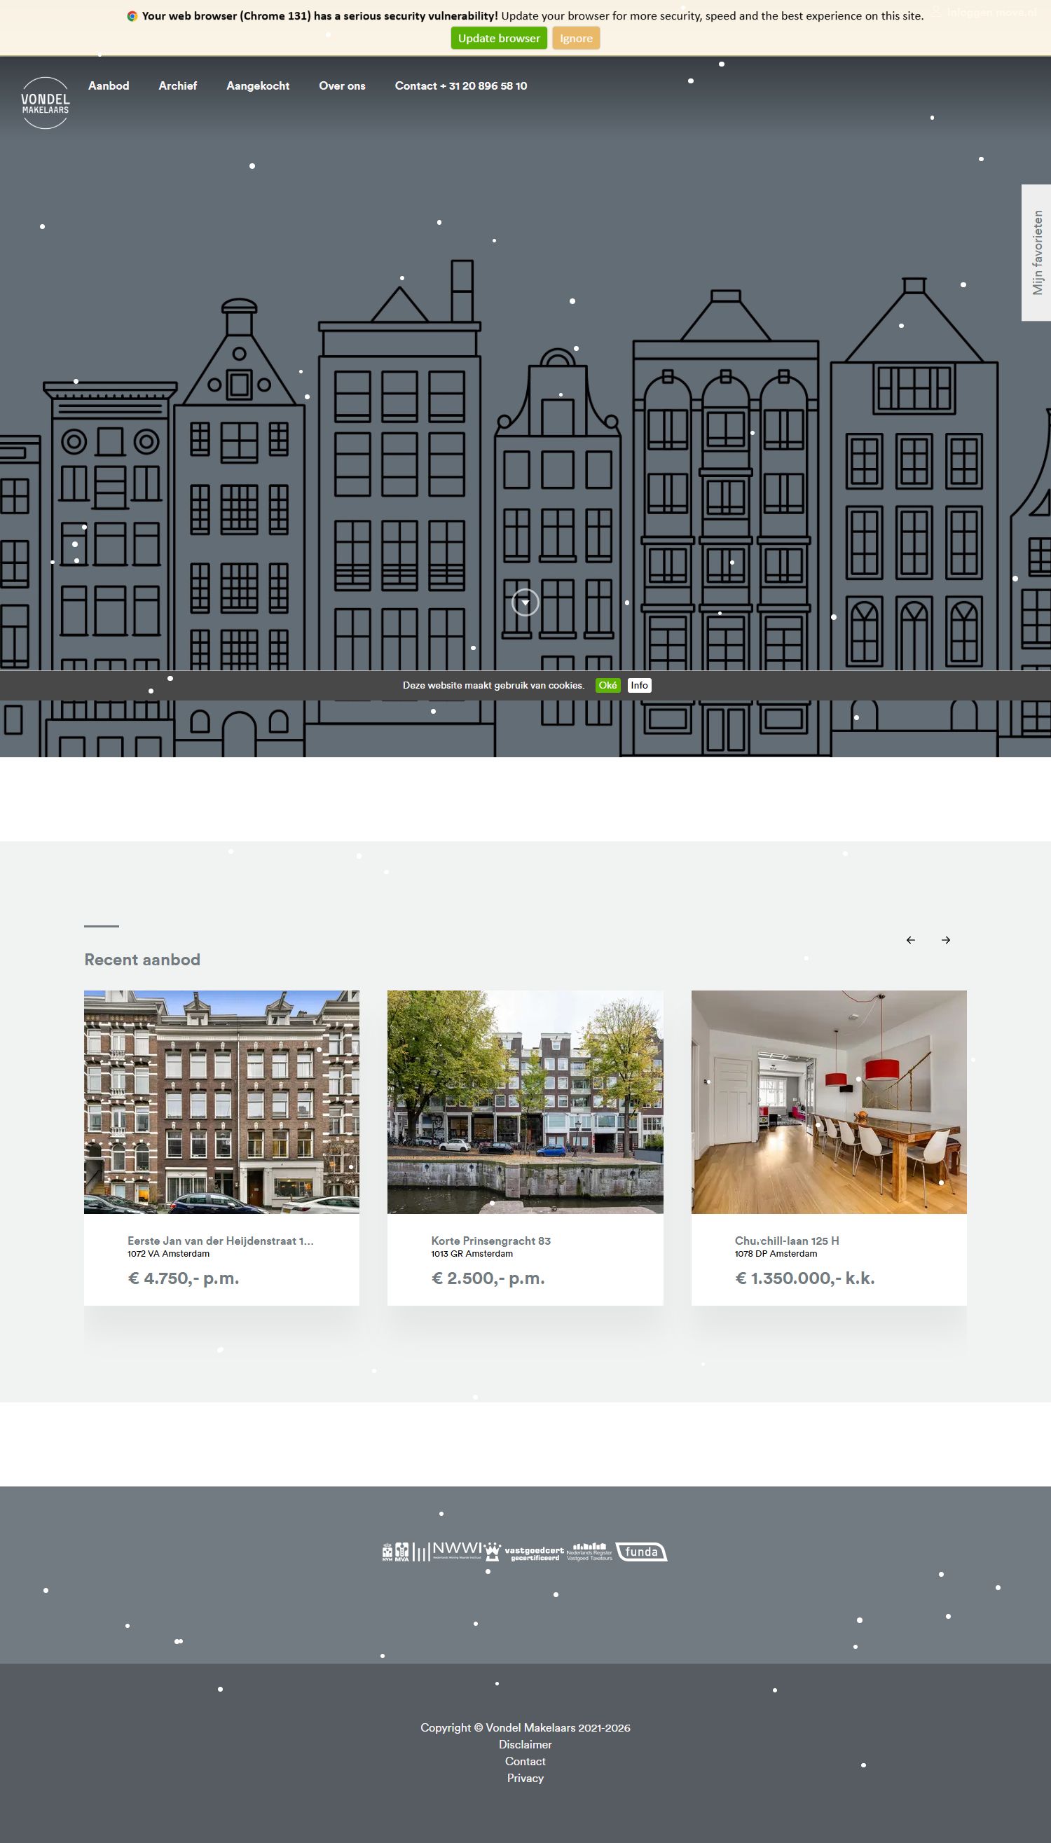
Task: Open the Disclaimer footer link
Action: click(x=525, y=1744)
